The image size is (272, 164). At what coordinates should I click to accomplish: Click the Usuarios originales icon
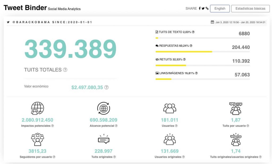tap(170, 139)
